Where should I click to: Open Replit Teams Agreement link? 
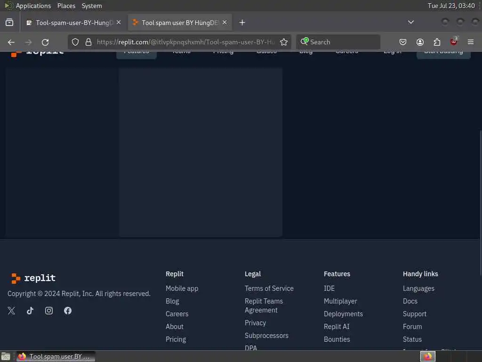264,305
